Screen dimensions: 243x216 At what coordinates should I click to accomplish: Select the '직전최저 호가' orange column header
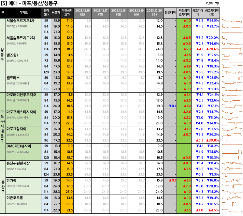click(67, 13)
